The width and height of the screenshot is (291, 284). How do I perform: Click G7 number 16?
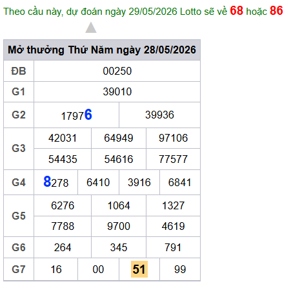tap(56, 269)
